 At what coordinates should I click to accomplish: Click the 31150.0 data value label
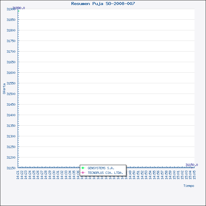(x=192, y=165)
